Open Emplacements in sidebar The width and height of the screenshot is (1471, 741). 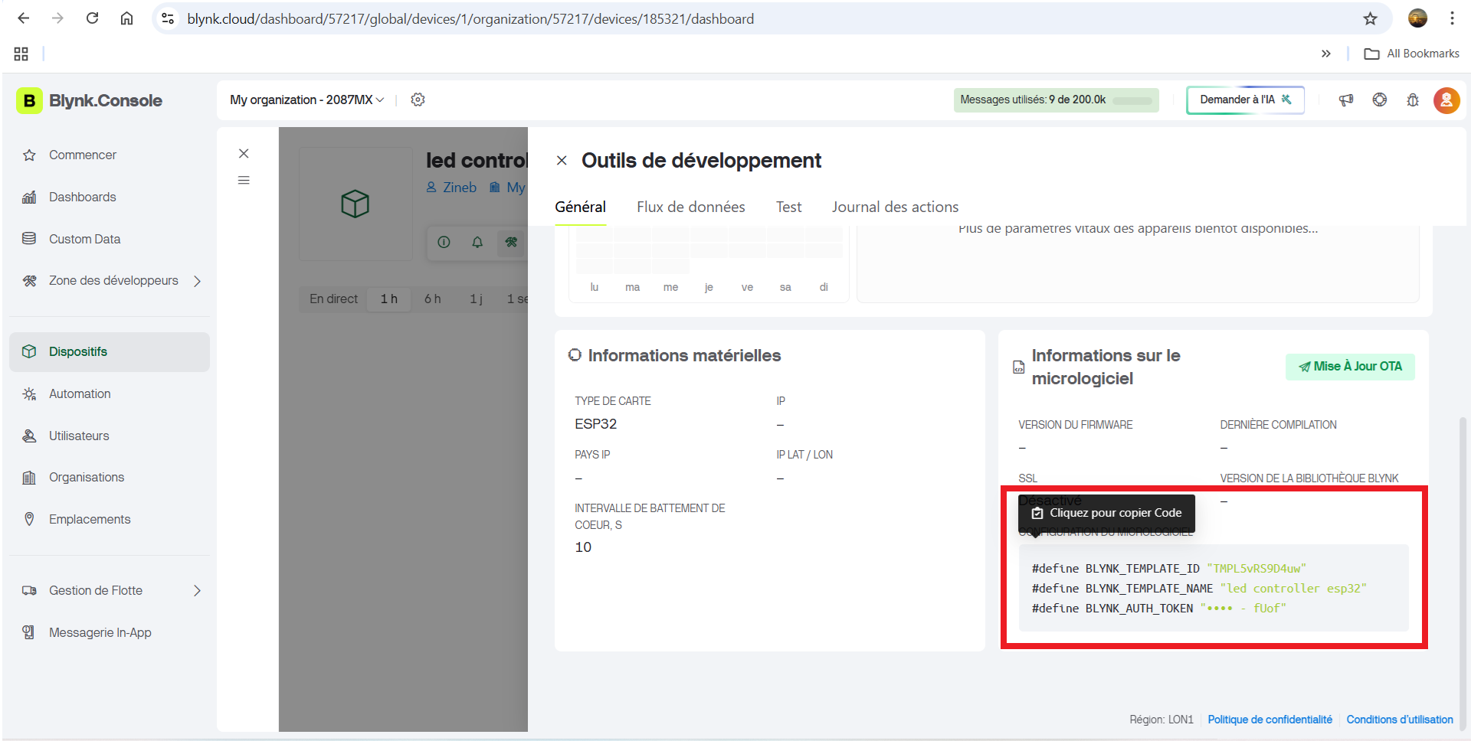(110, 520)
